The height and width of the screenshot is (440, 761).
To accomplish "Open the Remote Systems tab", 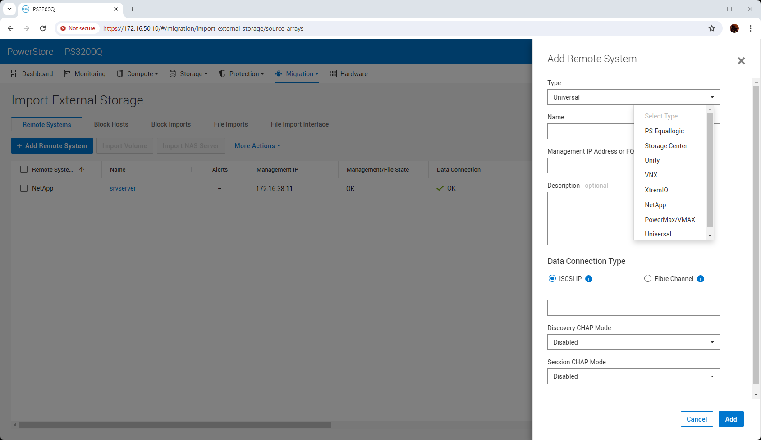I will pyautogui.click(x=47, y=125).
